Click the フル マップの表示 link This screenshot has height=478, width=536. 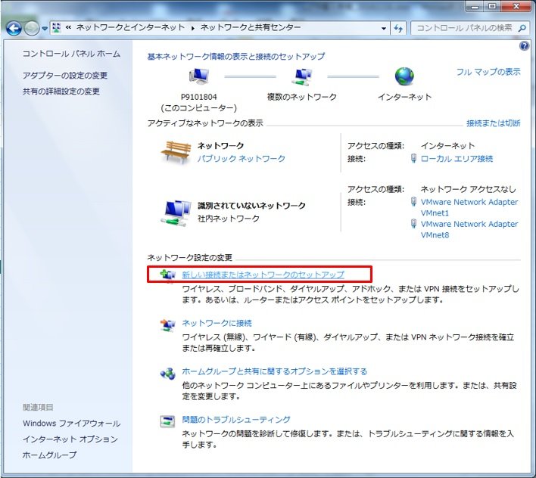point(488,72)
